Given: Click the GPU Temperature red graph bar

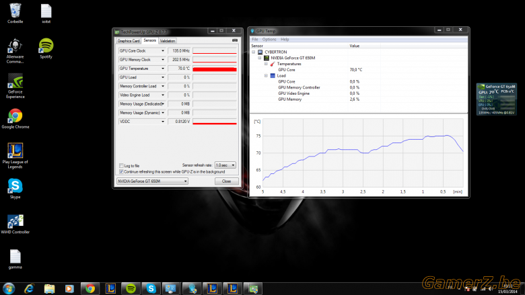Looking at the screenshot, I should (x=215, y=69).
